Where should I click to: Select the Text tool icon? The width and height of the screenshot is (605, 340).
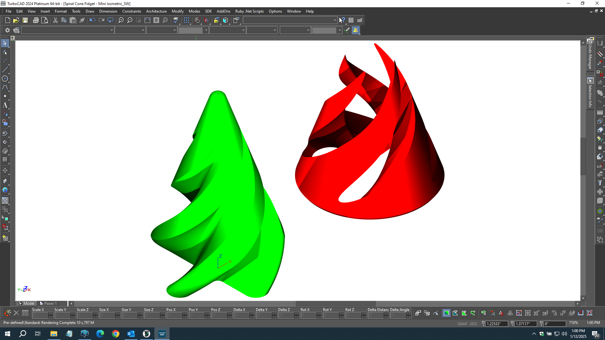pyautogui.click(x=5, y=105)
